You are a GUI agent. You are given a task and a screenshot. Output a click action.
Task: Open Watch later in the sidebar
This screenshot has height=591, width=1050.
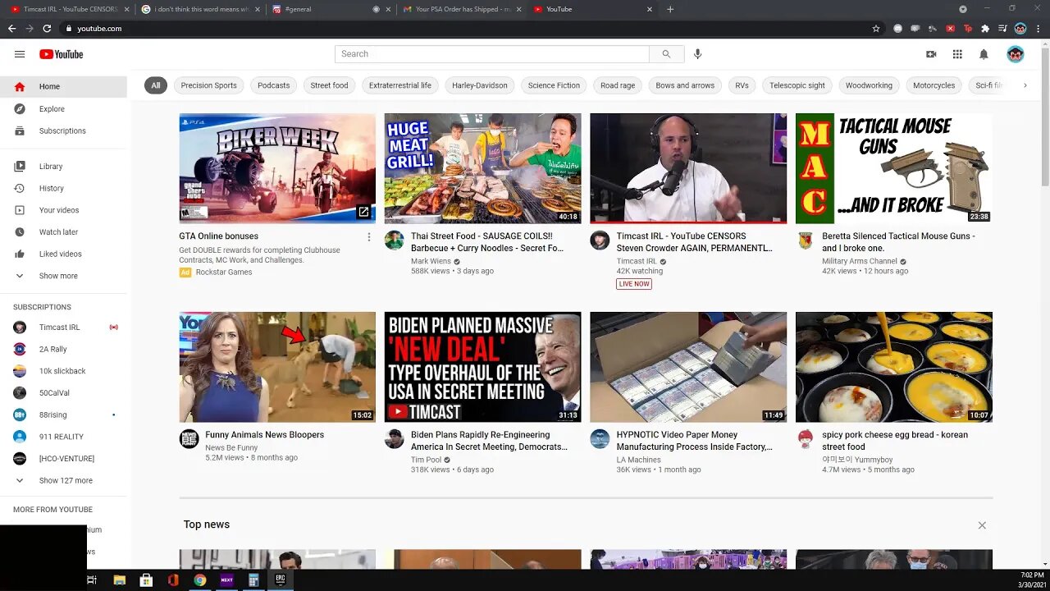click(64, 232)
